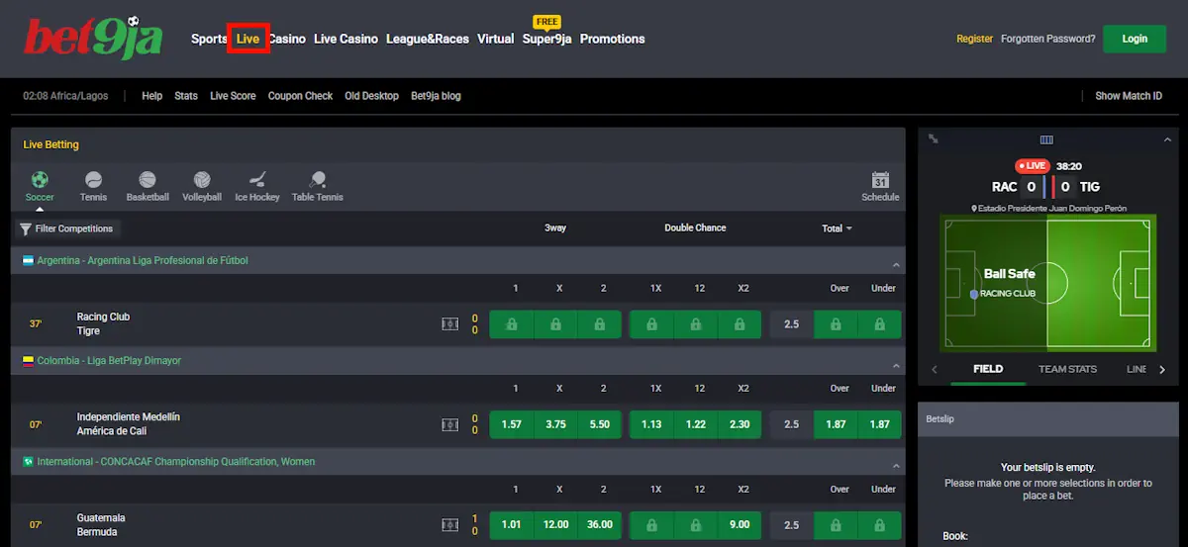This screenshot has width=1188, height=547.
Task: Open the Total market dropdown
Action: (837, 228)
